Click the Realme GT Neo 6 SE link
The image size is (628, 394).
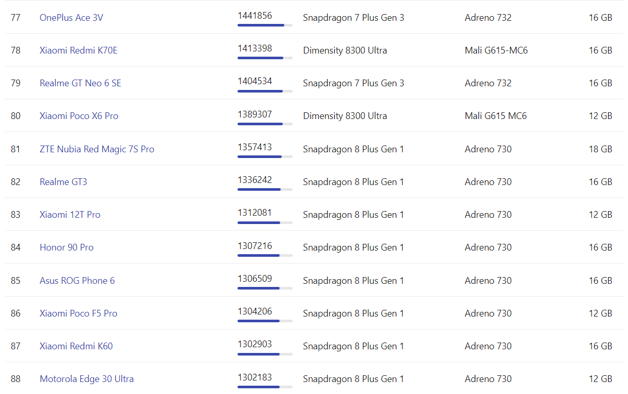[80, 83]
